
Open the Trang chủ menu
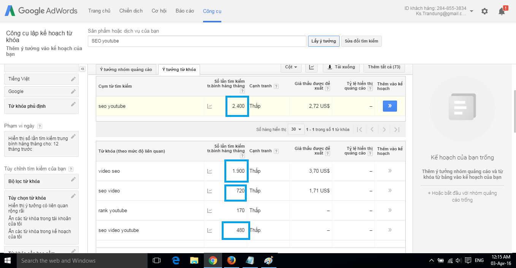99,11
